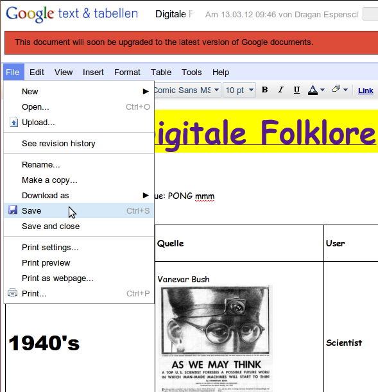Click the printer icon next to Print...
378x392 pixels.
12,293
